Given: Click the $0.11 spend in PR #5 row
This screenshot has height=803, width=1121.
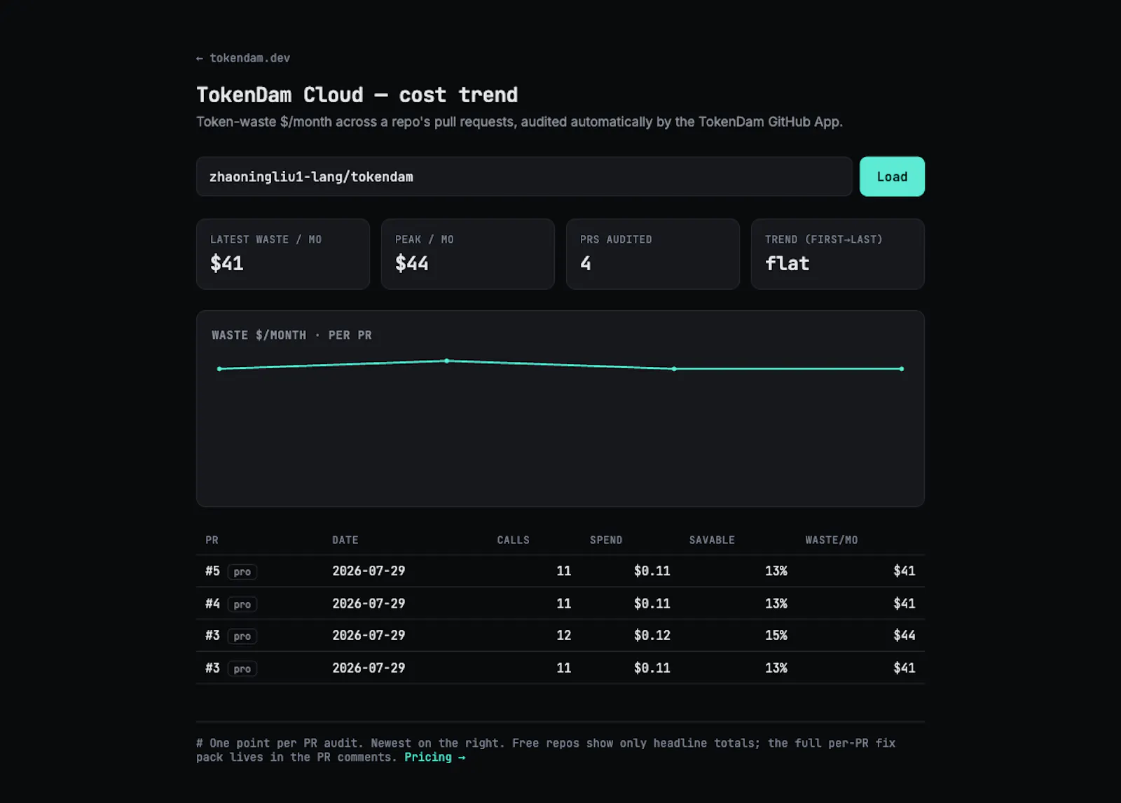Looking at the screenshot, I should [x=652, y=571].
